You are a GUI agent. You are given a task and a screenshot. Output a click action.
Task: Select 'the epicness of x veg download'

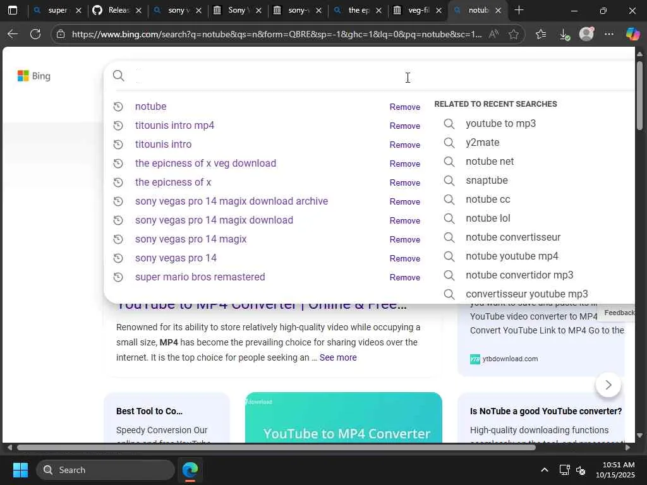pos(205,164)
